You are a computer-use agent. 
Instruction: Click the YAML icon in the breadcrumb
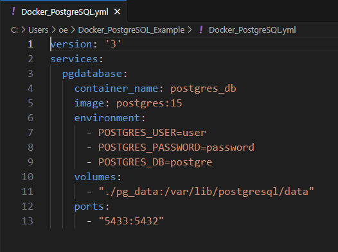point(201,29)
